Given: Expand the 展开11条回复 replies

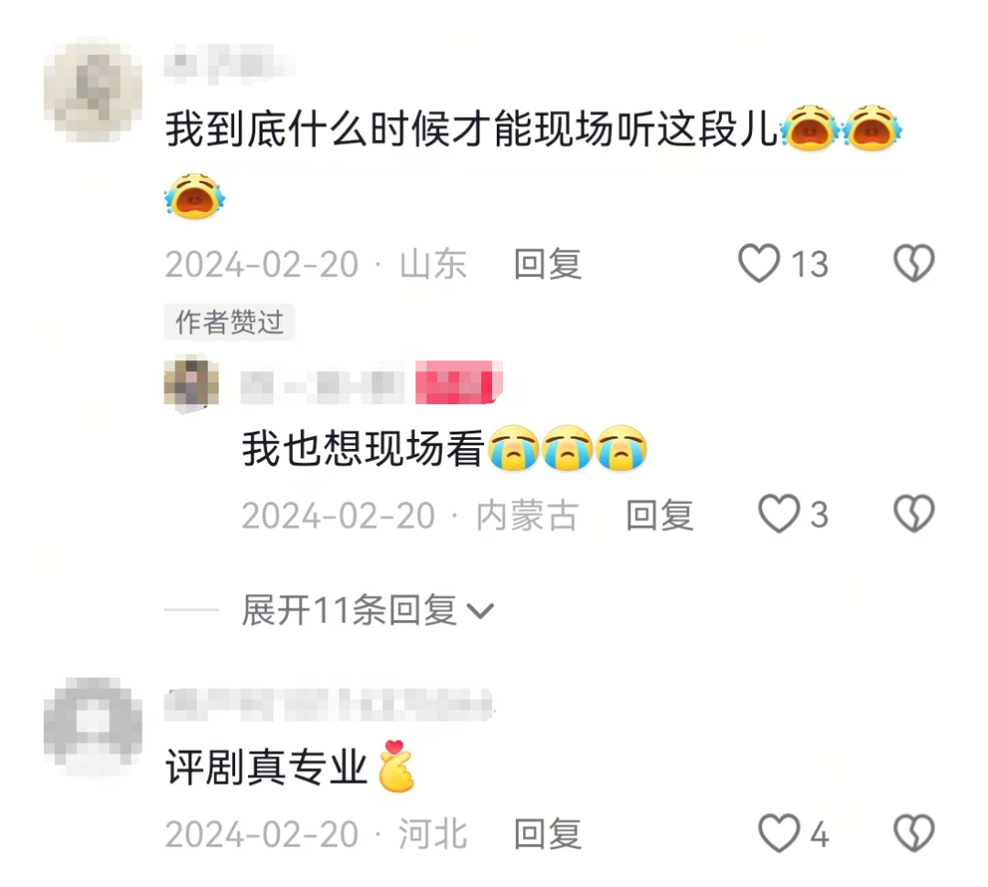Looking at the screenshot, I should click(x=349, y=610).
